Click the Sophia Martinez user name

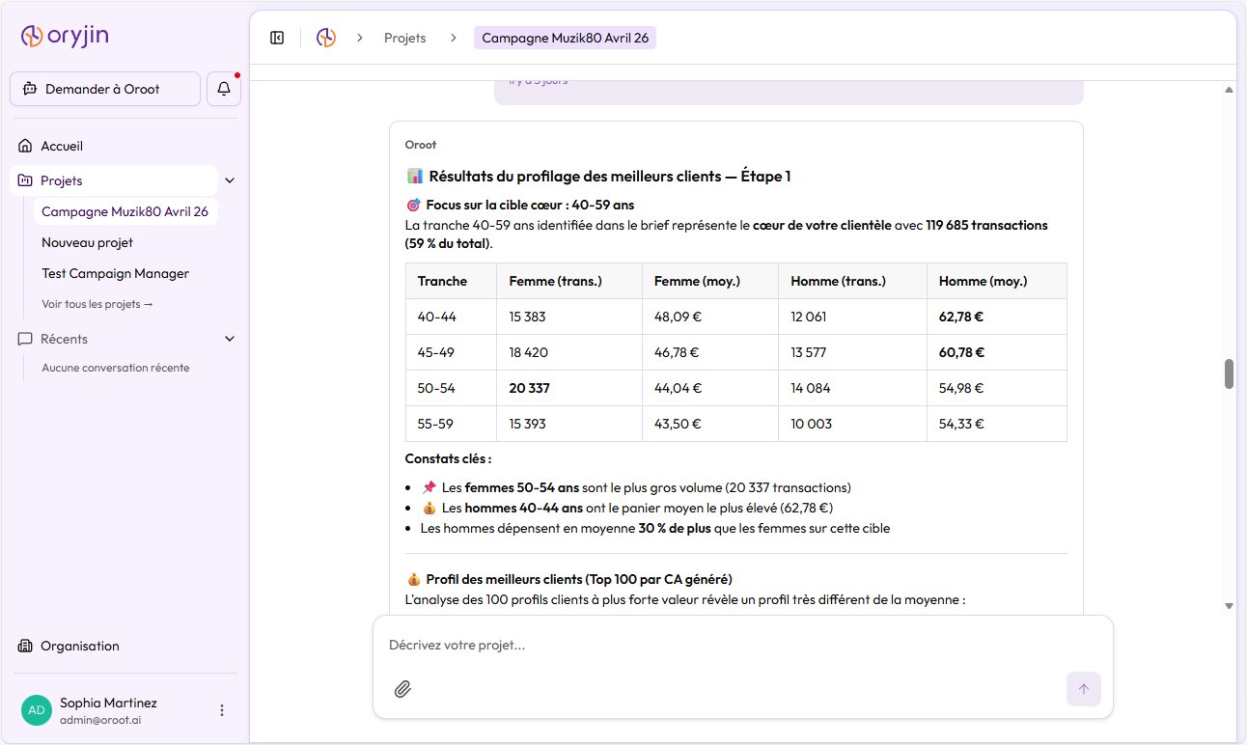click(108, 703)
